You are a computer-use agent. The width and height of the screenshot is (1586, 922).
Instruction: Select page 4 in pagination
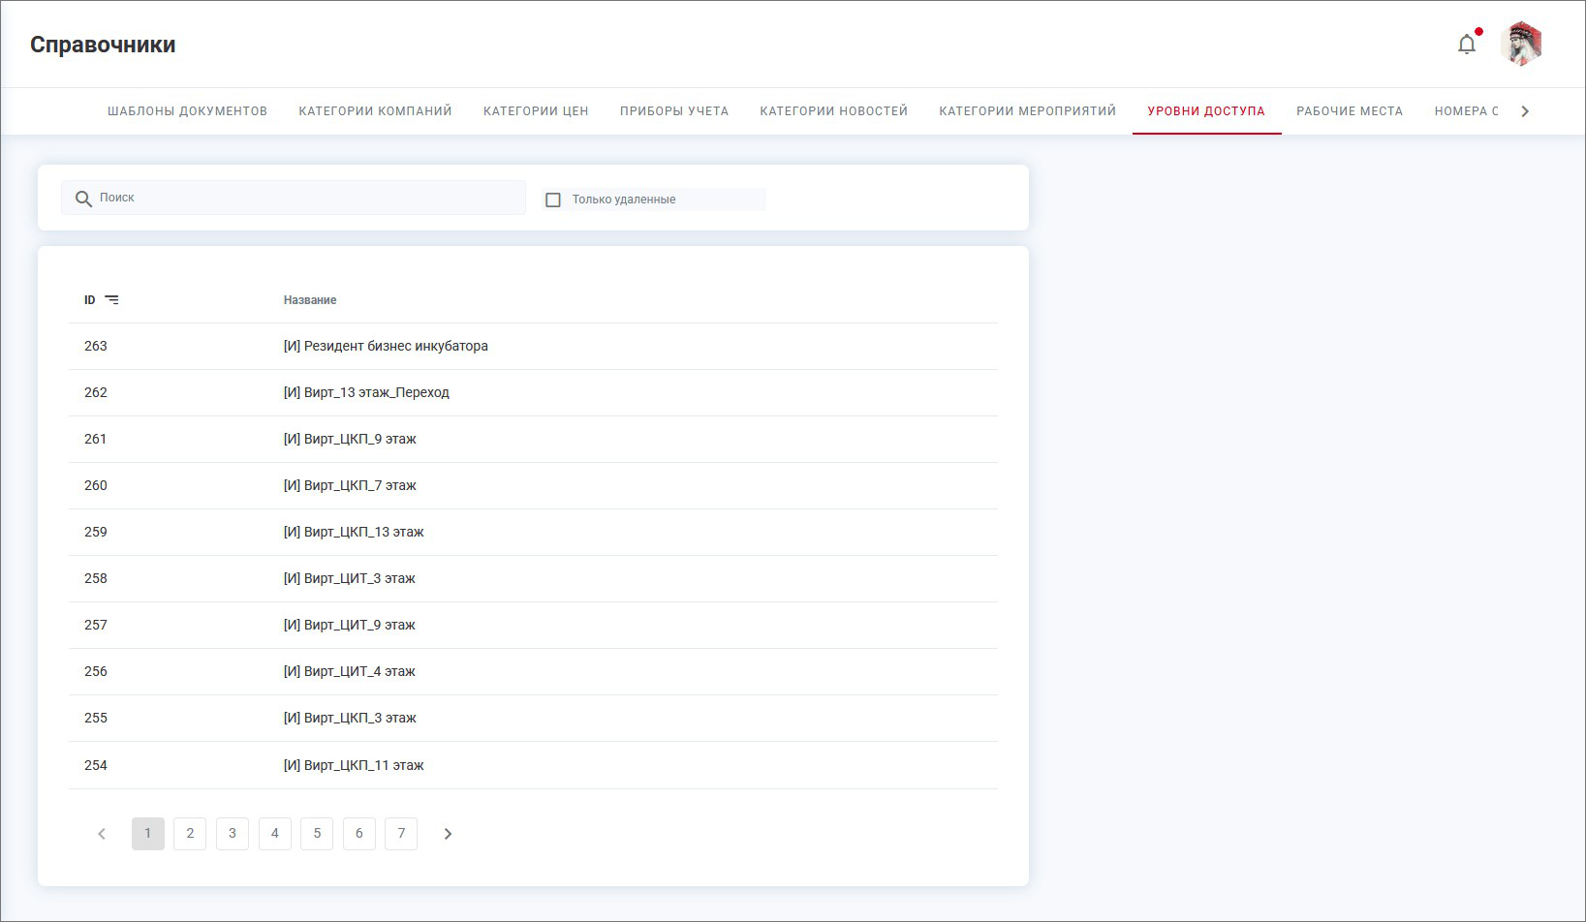point(275,834)
